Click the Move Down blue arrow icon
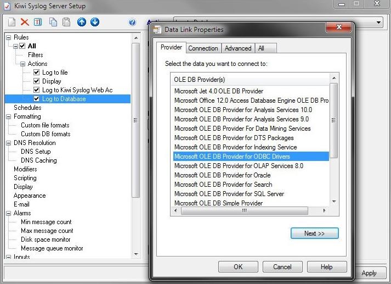Viewport: 391px width, 284px height. 95,22
